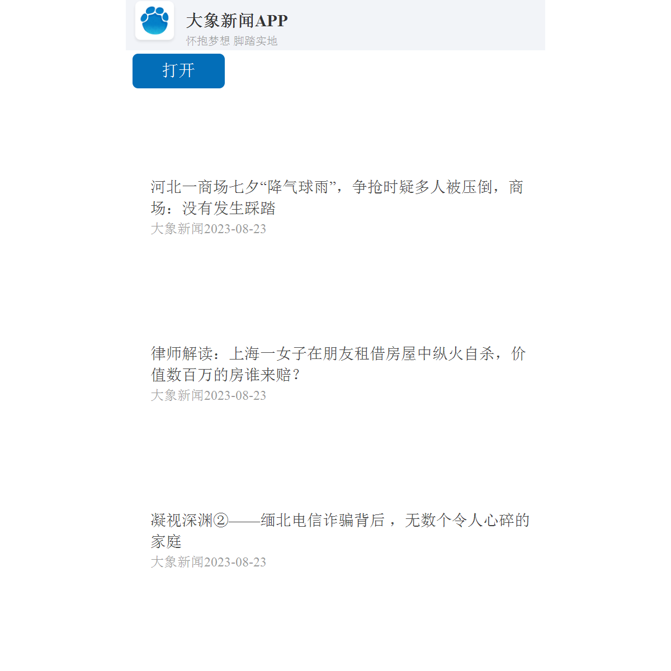The width and height of the screenshot is (671, 671).
Task: Open the 律师解读 Shanghai arson headline
Action: (338, 364)
